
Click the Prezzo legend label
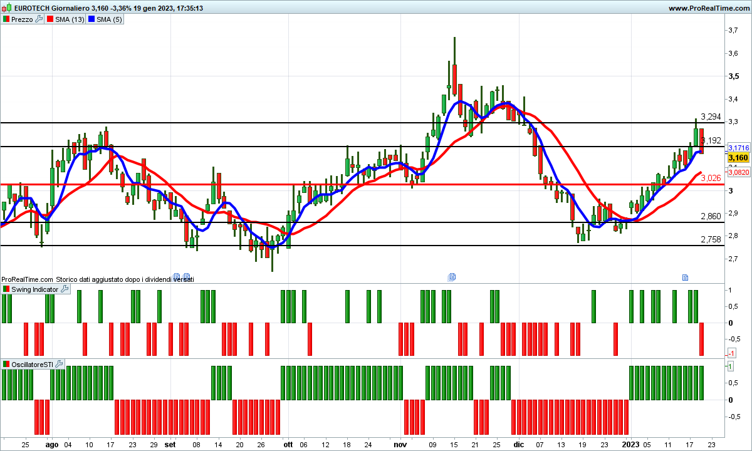point(23,19)
